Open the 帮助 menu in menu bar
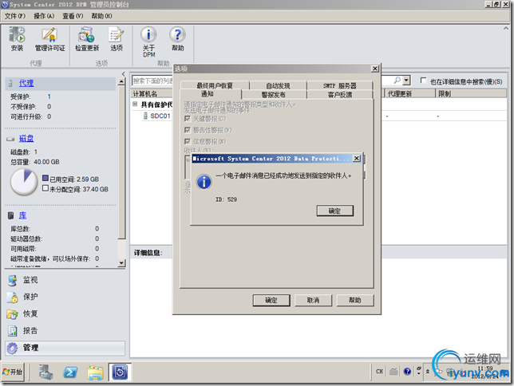Screen dimensions: 514x386 (101, 16)
